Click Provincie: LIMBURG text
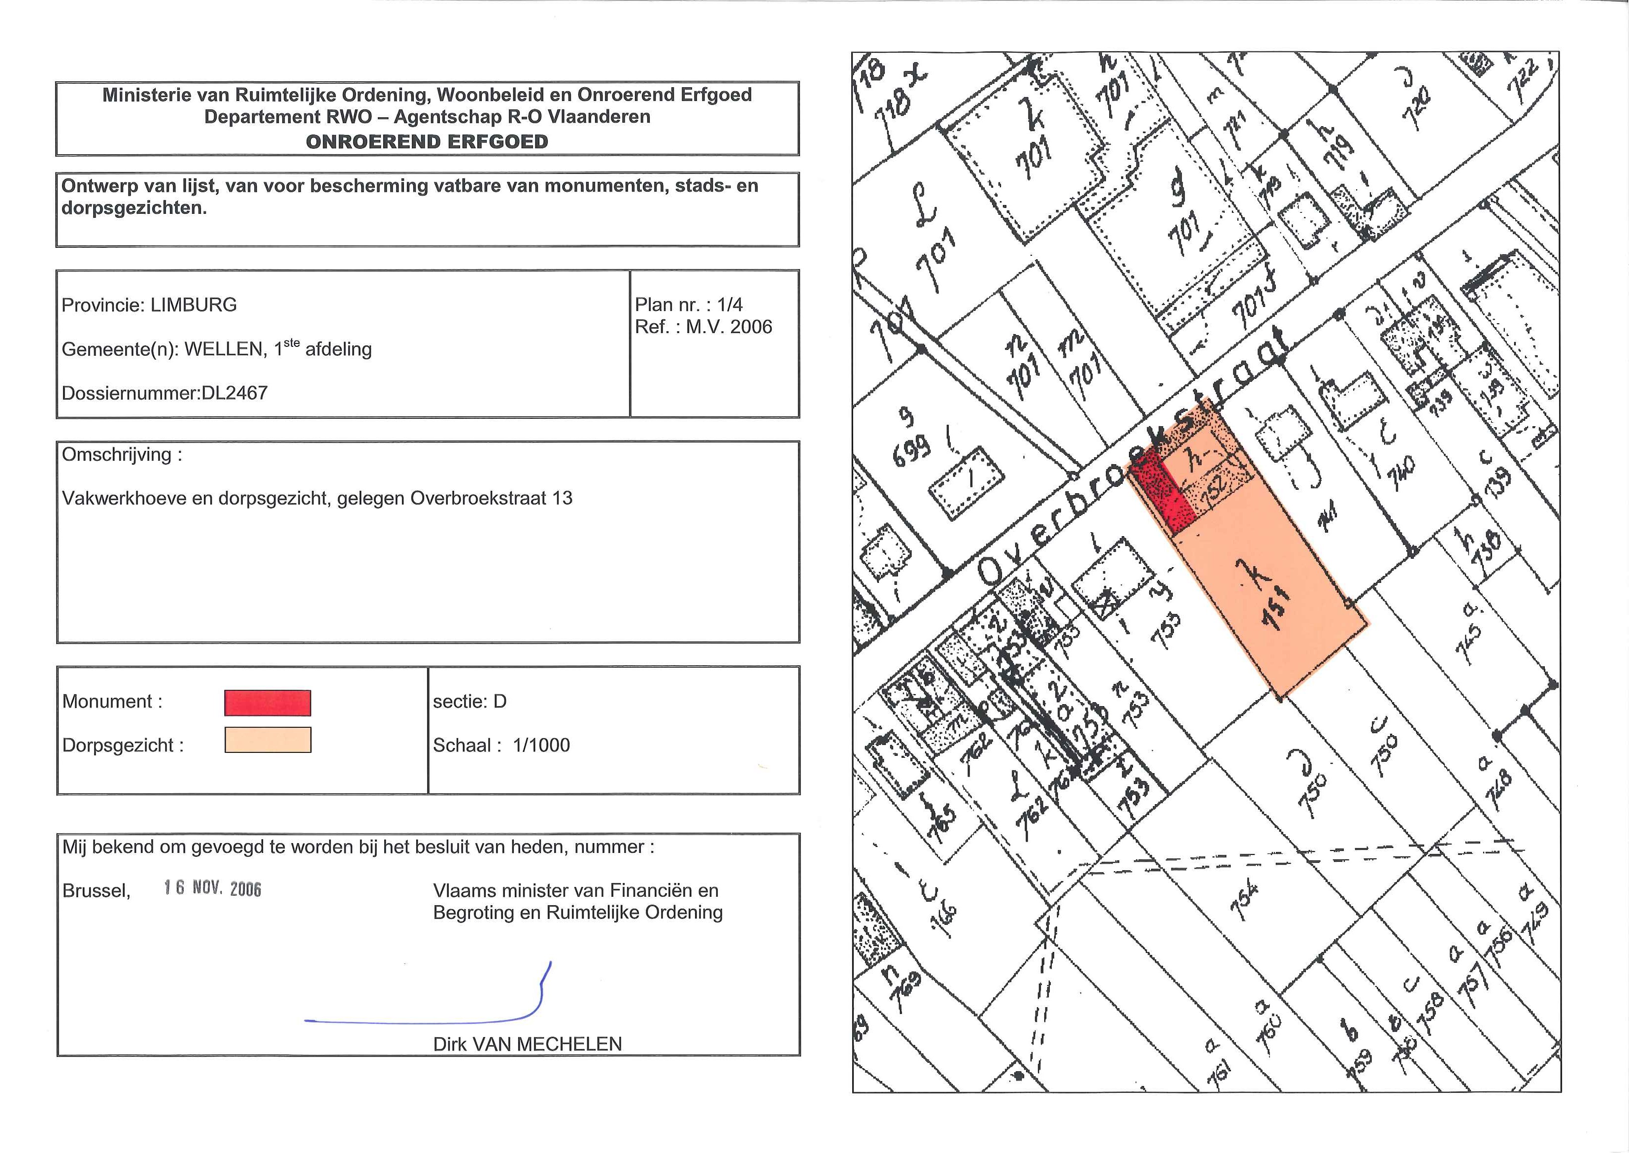The height and width of the screenshot is (1153, 1629). 149,305
